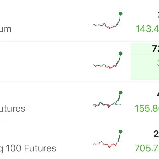The image size is (159, 159).
Task: Click the green 155.8 change value
Action: click(x=147, y=108)
